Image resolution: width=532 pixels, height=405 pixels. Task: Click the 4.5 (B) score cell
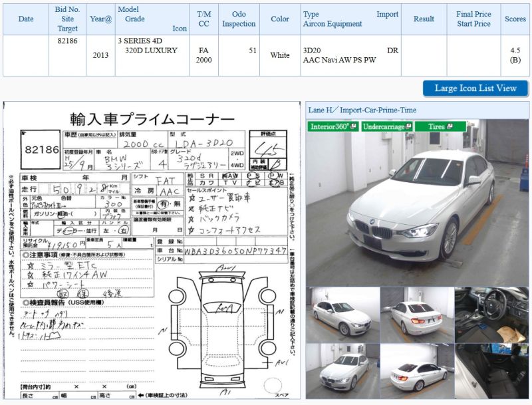515,55
